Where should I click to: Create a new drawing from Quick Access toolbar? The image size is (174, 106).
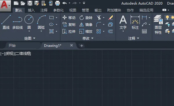pos(16,3)
